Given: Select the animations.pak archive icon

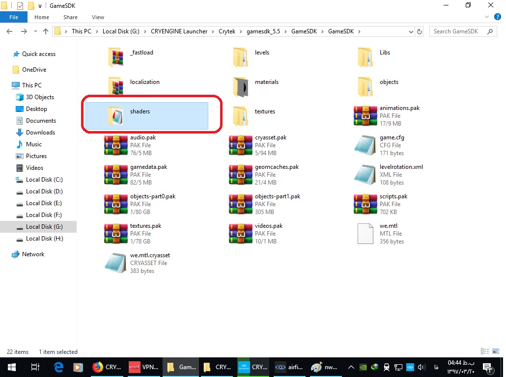Looking at the screenshot, I should tap(365, 115).
